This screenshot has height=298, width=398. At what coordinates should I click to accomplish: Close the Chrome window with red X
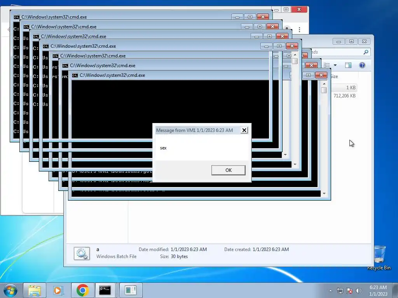point(299,9)
